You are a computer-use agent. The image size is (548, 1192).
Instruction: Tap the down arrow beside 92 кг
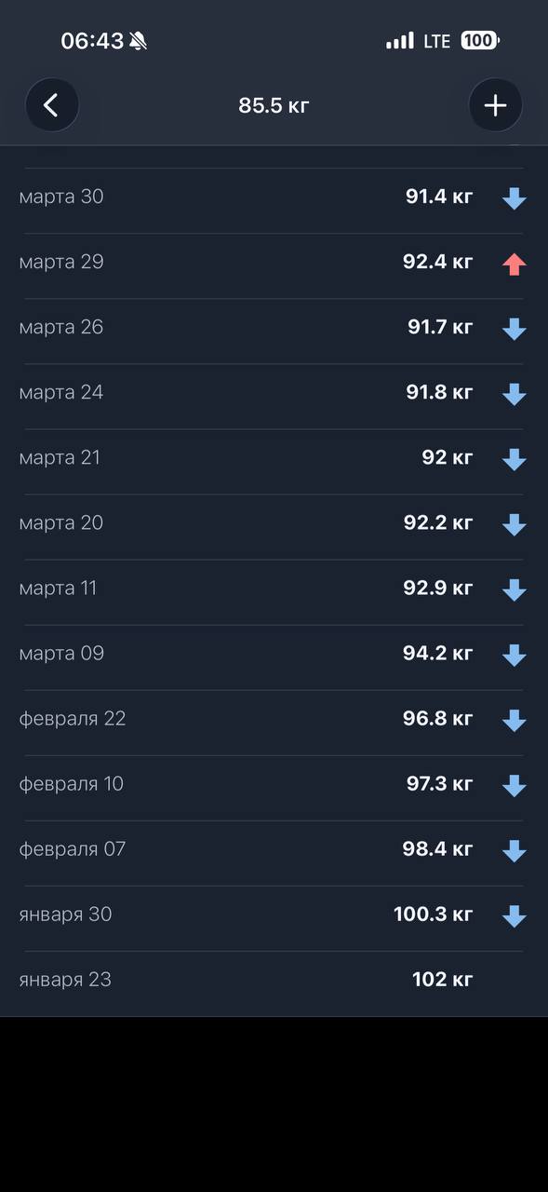[x=515, y=459]
